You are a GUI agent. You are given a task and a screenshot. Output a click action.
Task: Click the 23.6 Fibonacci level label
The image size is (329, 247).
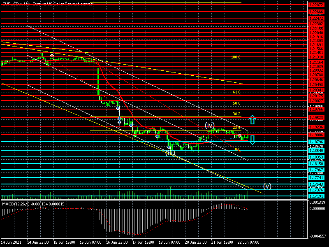tap(237, 128)
